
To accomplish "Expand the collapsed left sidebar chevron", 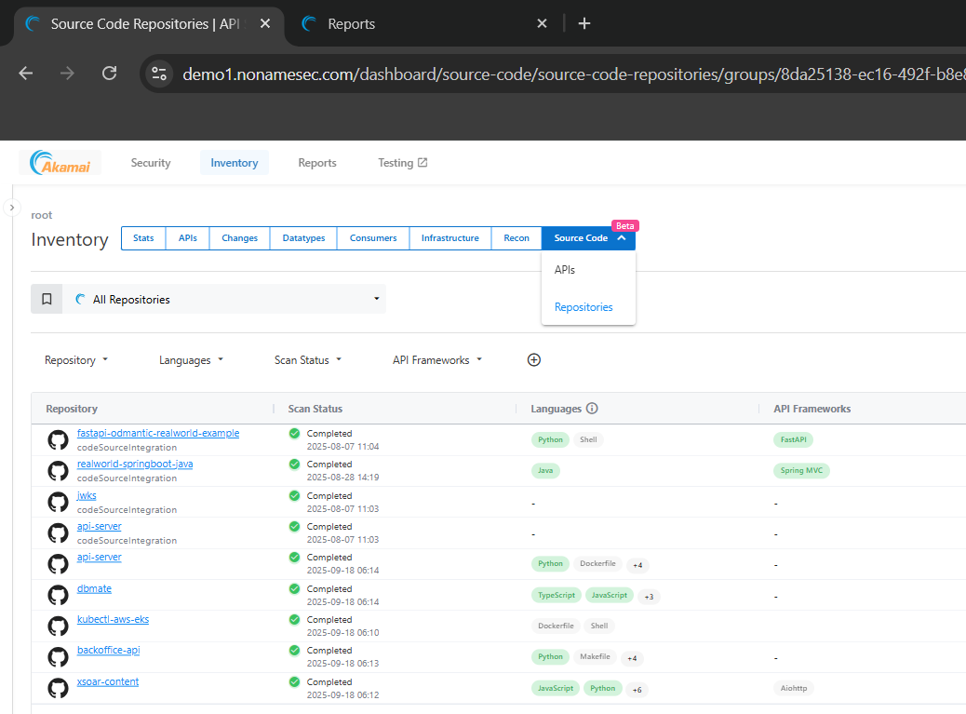I will [x=11, y=208].
